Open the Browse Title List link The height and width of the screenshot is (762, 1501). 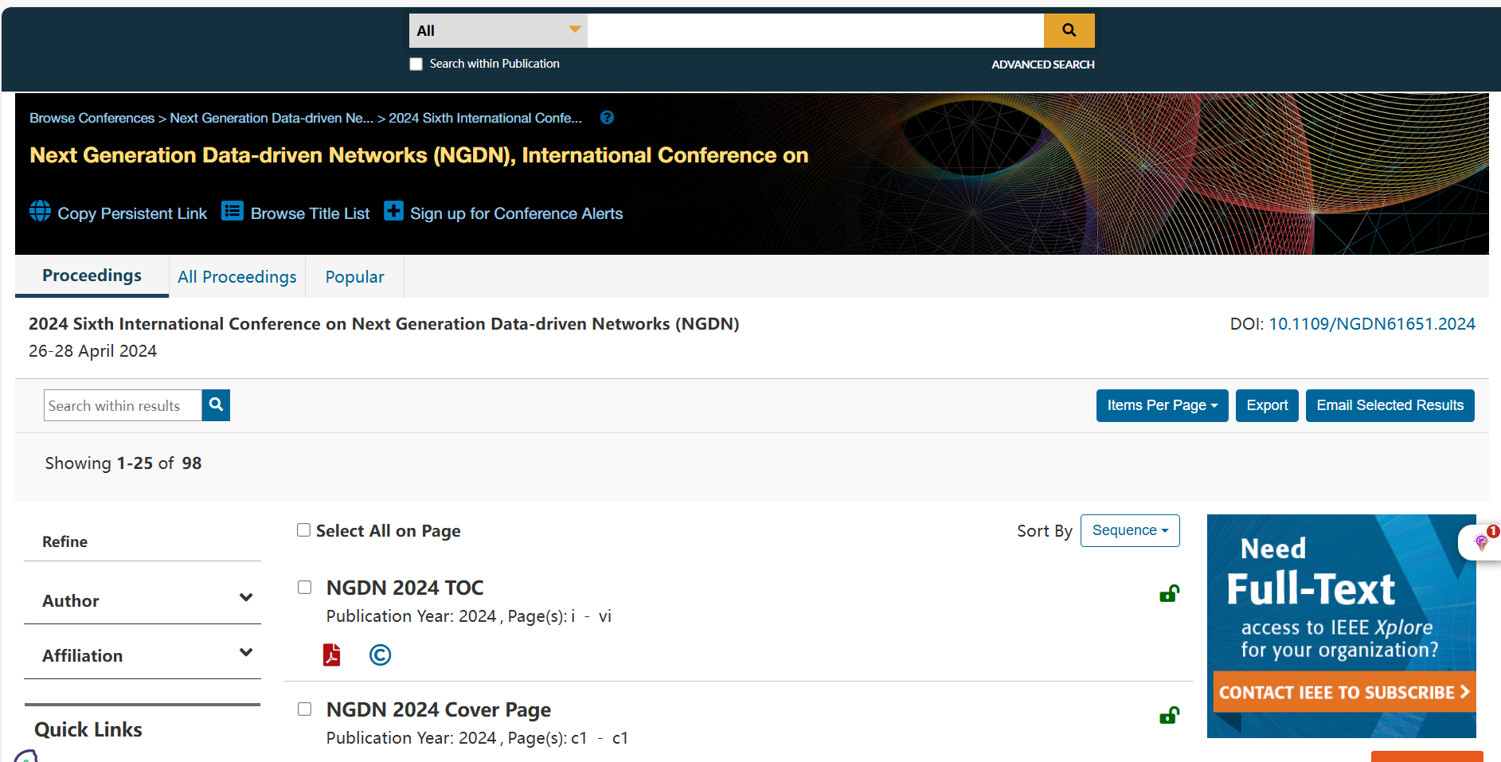pyautogui.click(x=310, y=213)
